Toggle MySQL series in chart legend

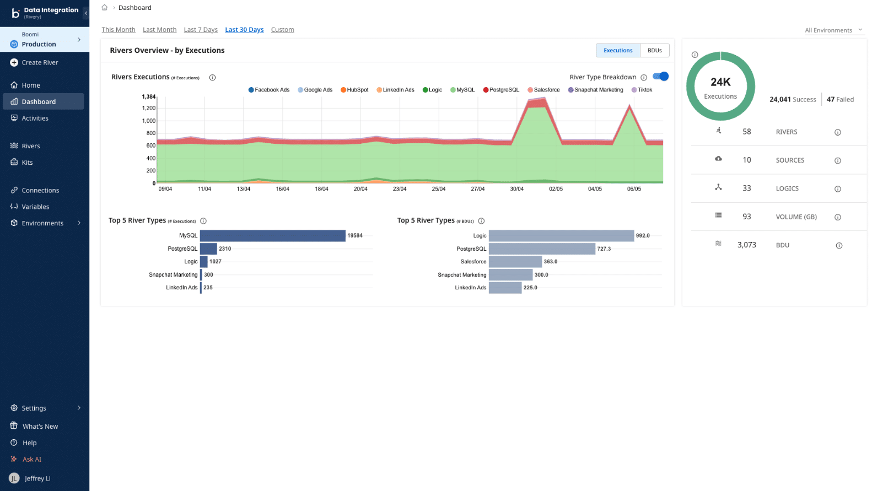click(x=462, y=90)
